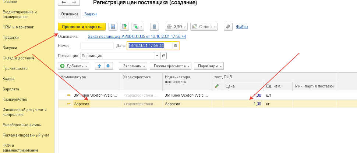The image size is (357, 153).
Task: Click characteristics cell in Аэросил row
Action: click(142, 104)
